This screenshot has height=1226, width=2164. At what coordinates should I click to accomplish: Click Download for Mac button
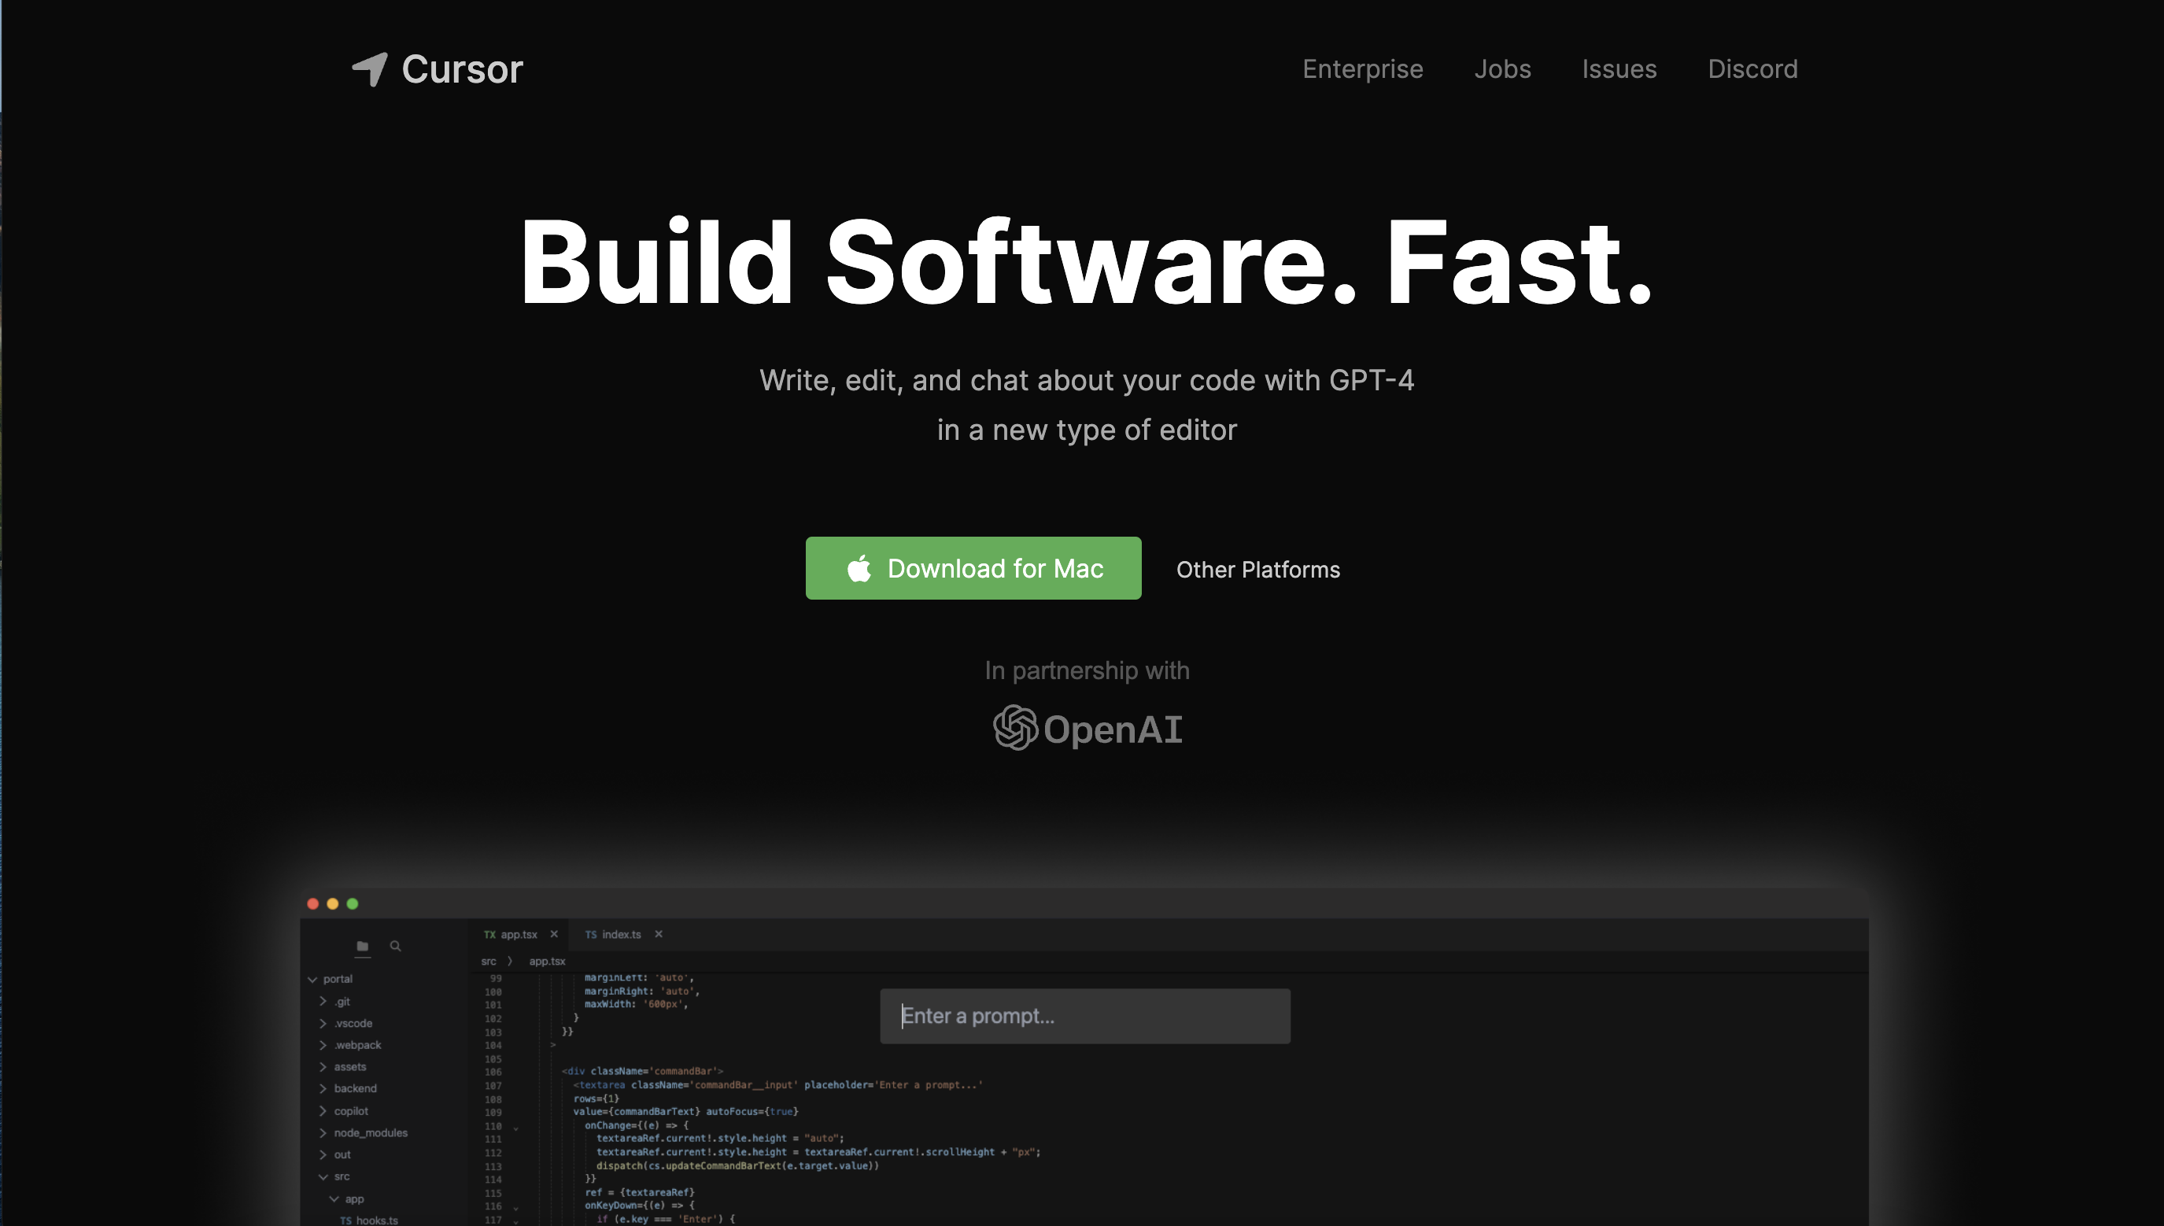point(973,568)
